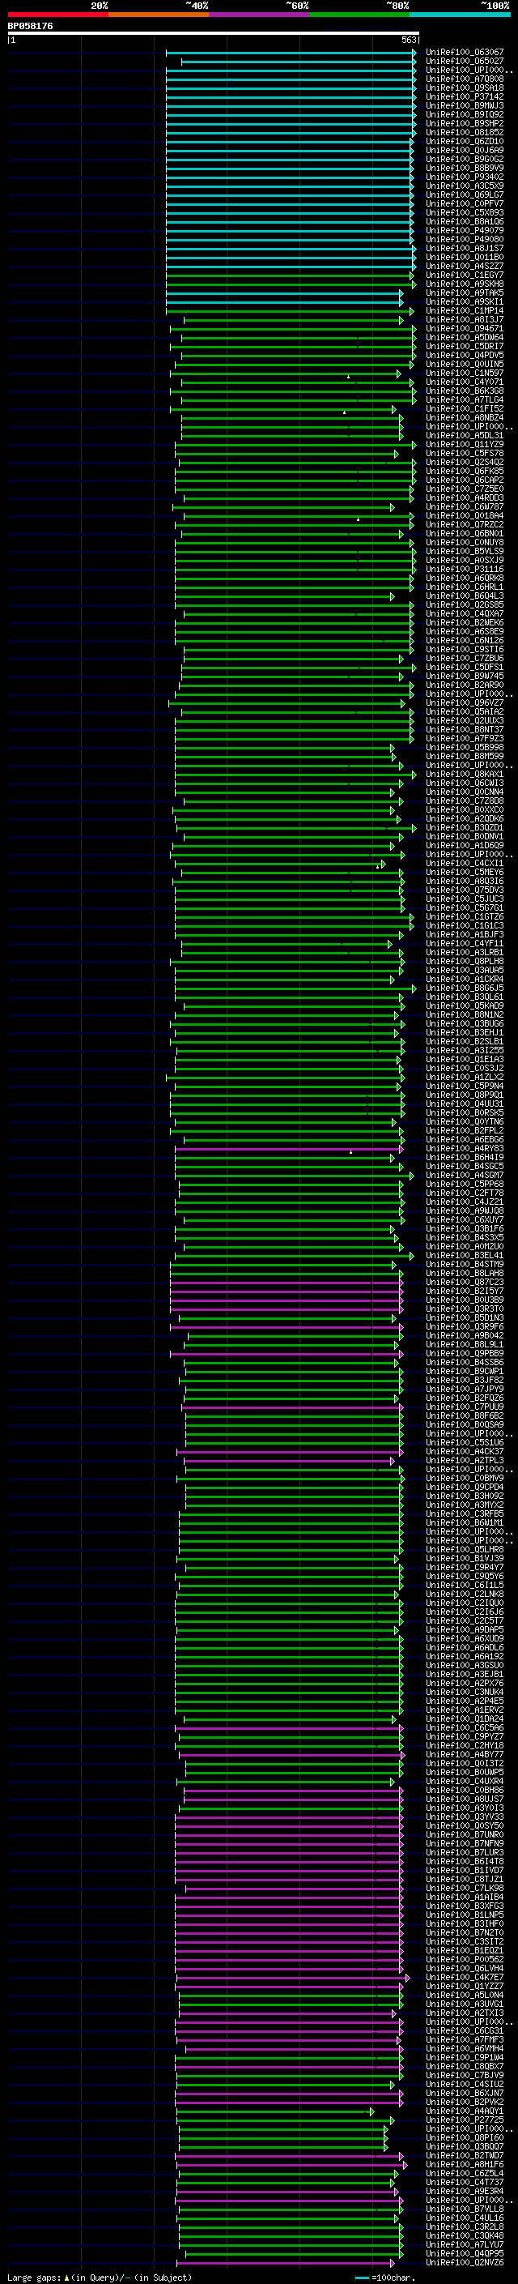Select the UniRef100_Q69LG7 label
The height and width of the screenshot is (2284, 518).
(x=465, y=195)
